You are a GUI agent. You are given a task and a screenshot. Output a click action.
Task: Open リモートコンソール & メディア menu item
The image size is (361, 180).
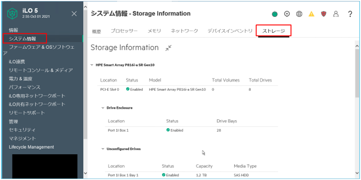pos(41,70)
